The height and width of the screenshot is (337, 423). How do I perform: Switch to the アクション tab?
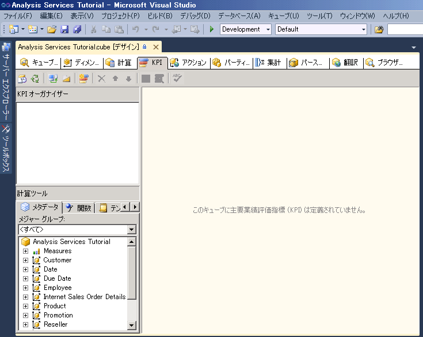[x=189, y=63]
